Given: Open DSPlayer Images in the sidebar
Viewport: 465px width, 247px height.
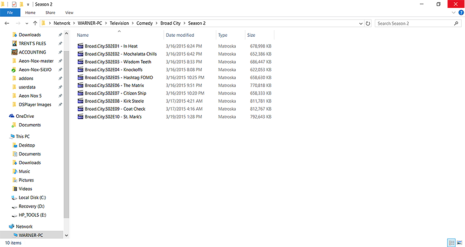Looking at the screenshot, I should (x=35, y=105).
